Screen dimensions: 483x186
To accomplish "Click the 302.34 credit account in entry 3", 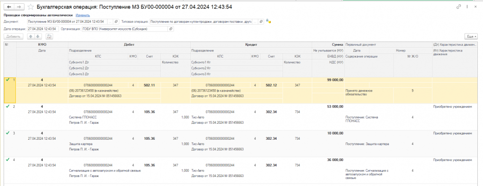I will point(271,138).
